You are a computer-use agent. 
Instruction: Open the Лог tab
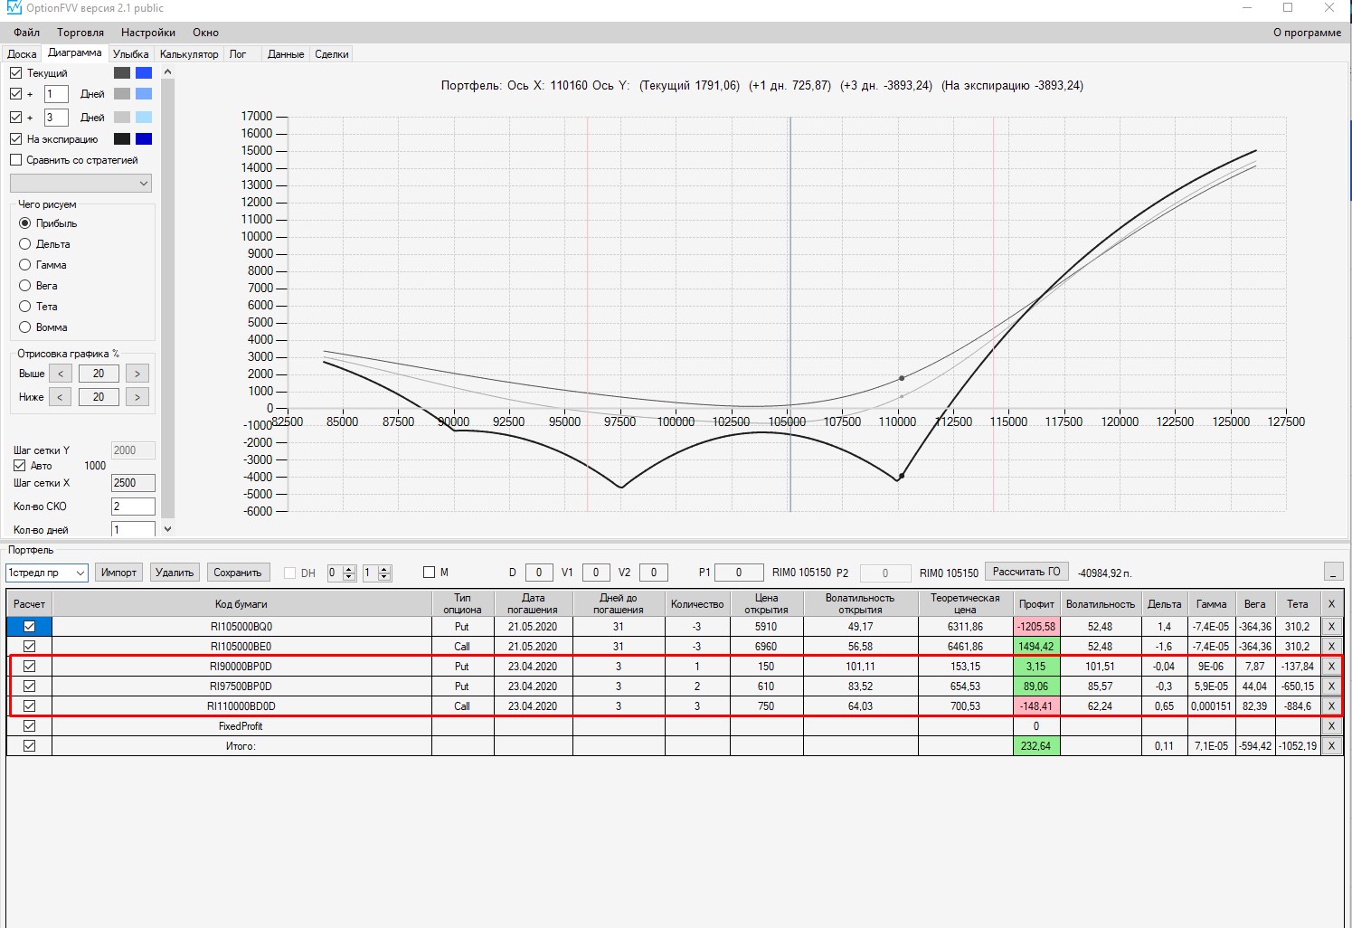coord(238,54)
